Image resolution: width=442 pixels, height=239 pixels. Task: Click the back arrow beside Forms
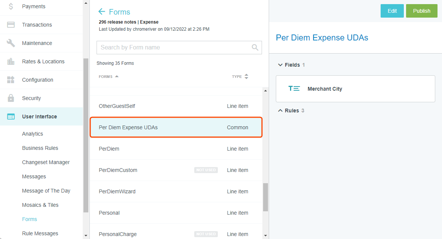click(101, 12)
